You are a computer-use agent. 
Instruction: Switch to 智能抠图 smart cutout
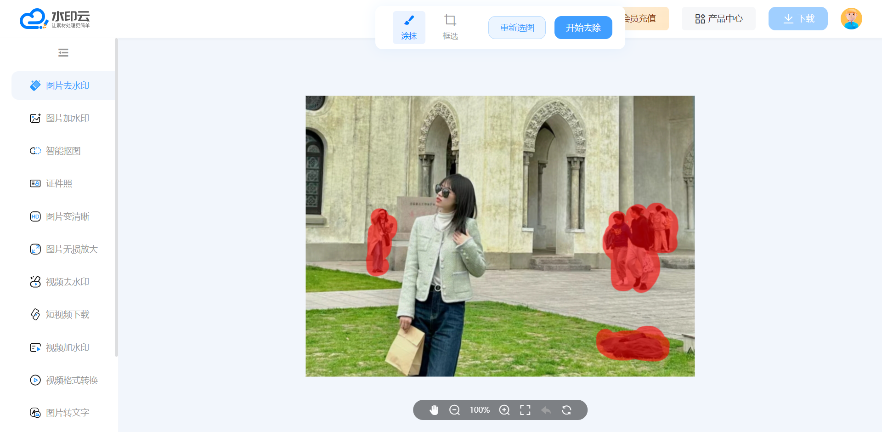click(63, 151)
